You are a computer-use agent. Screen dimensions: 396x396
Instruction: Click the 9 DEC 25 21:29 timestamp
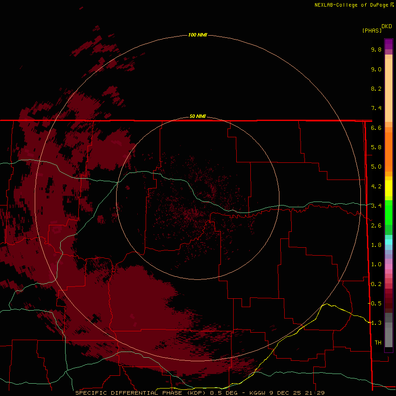click(x=297, y=393)
